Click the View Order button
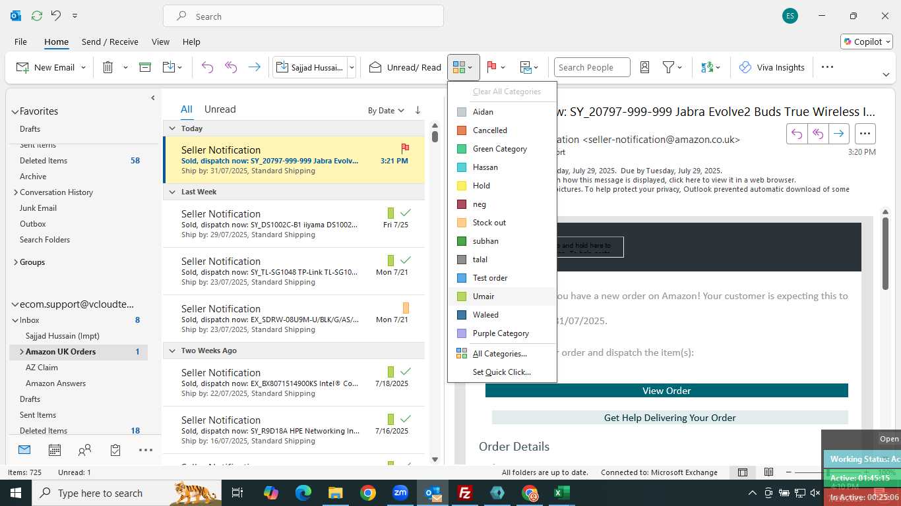This screenshot has height=506, width=901. click(666, 391)
